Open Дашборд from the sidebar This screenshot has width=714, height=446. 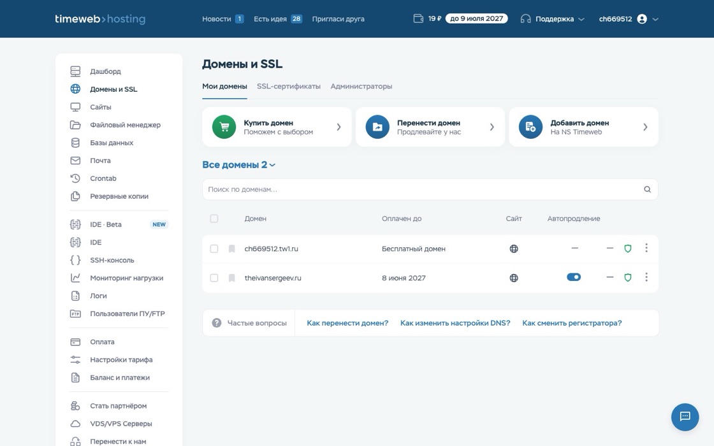tap(105, 71)
